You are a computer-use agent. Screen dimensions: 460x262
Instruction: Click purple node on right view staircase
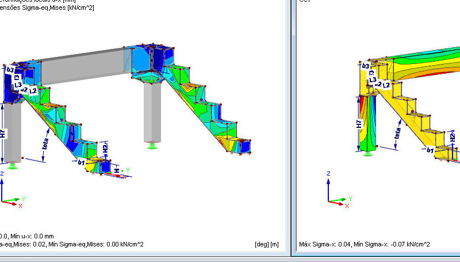point(412,112)
